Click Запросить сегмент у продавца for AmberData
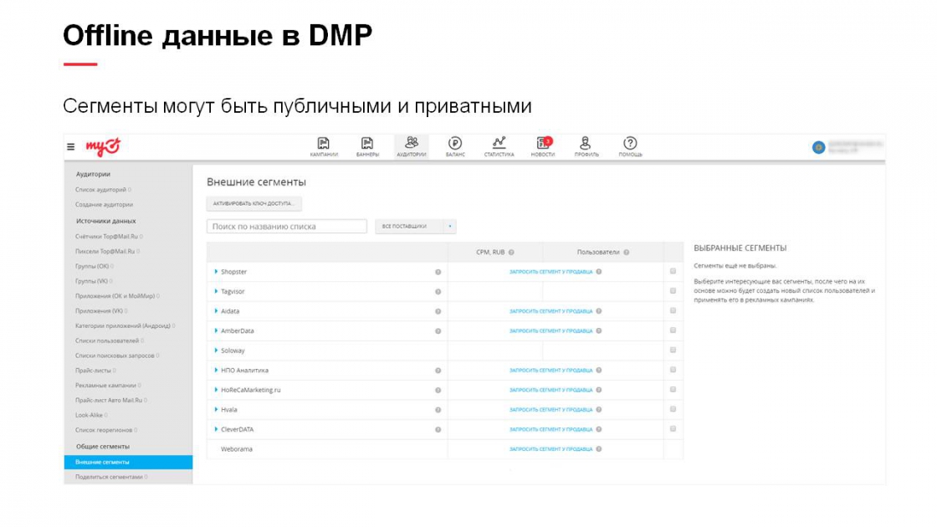Image resolution: width=937 pixels, height=527 pixels. coord(551,331)
